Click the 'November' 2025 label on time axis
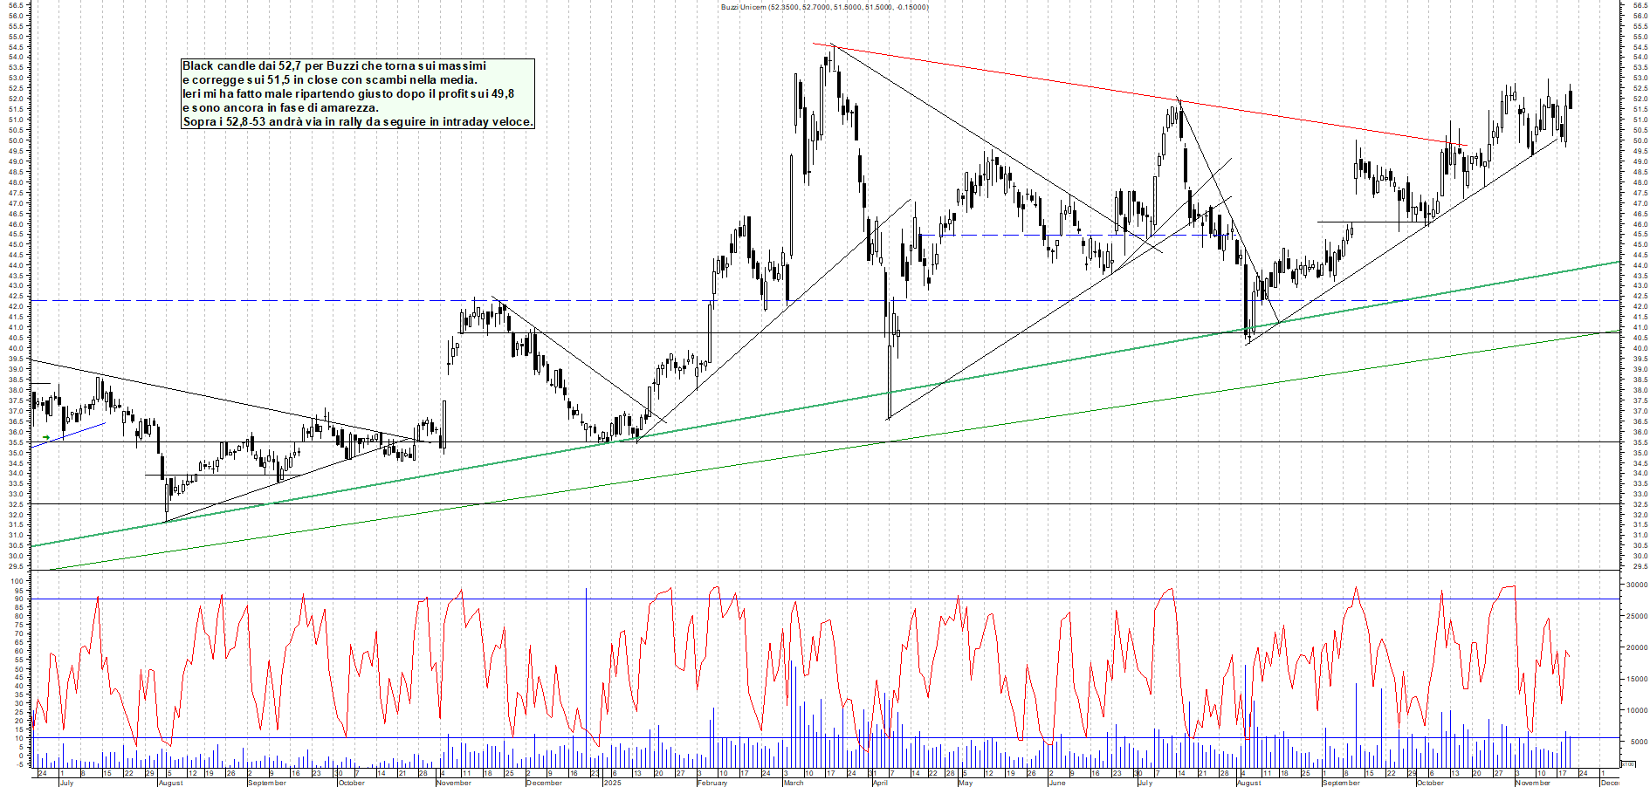The image size is (1650, 787). (1532, 783)
